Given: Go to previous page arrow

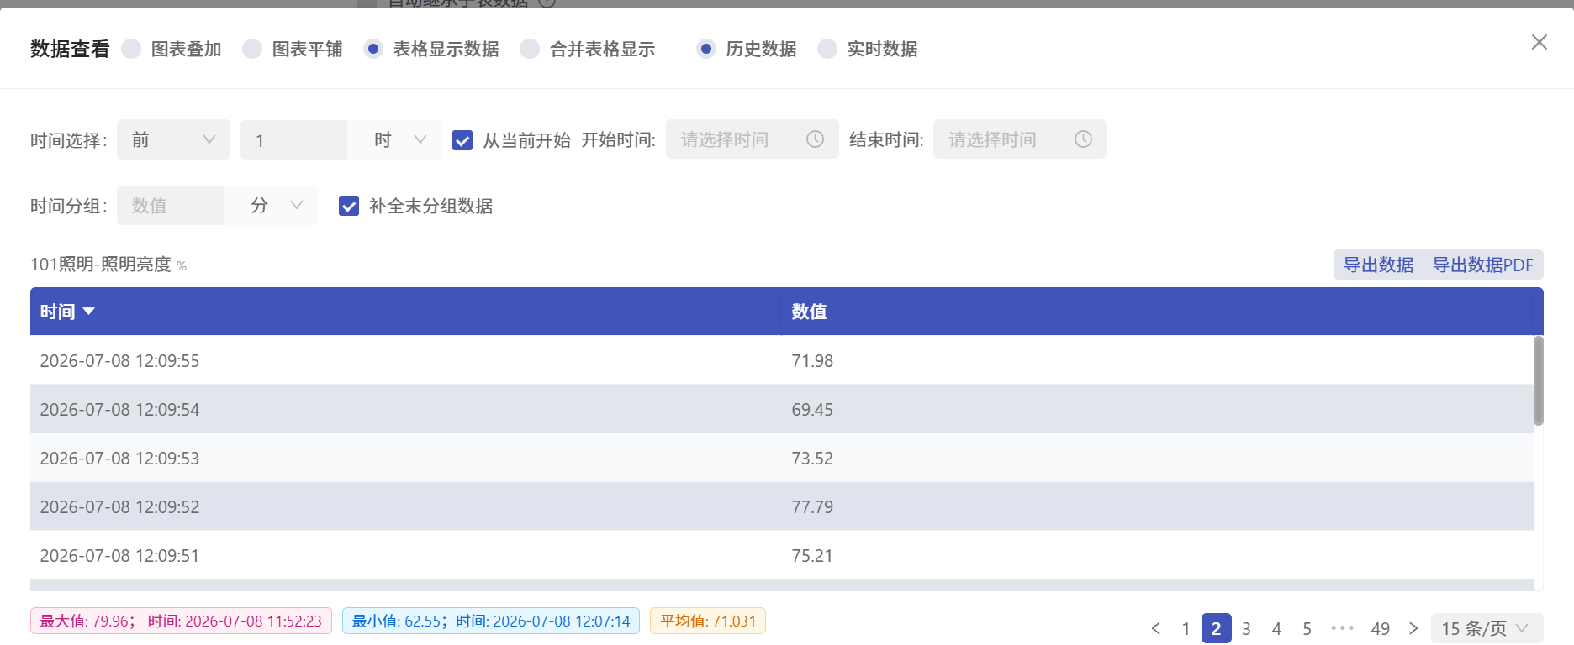Looking at the screenshot, I should [x=1156, y=628].
